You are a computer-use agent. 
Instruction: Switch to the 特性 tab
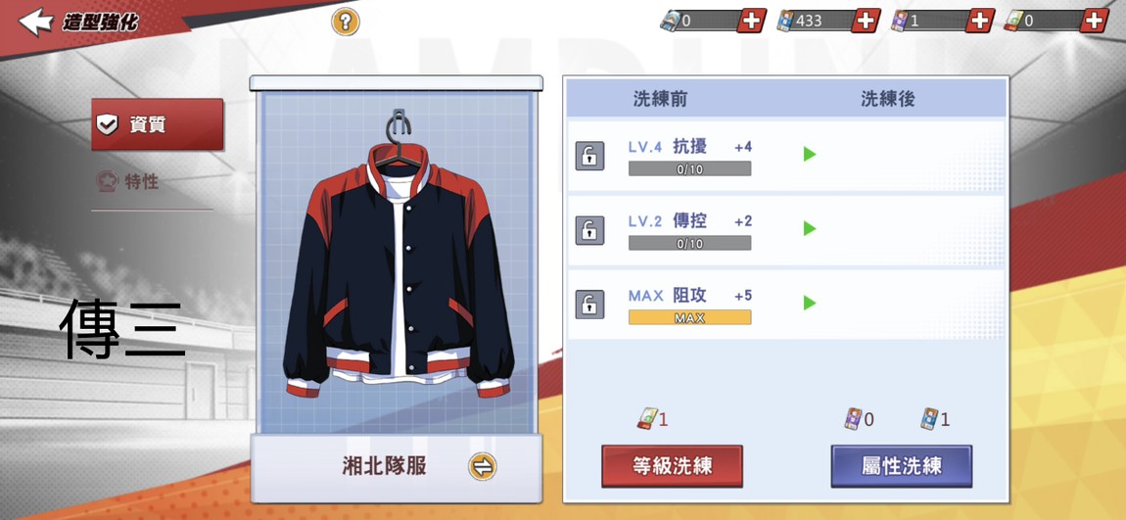(127, 182)
